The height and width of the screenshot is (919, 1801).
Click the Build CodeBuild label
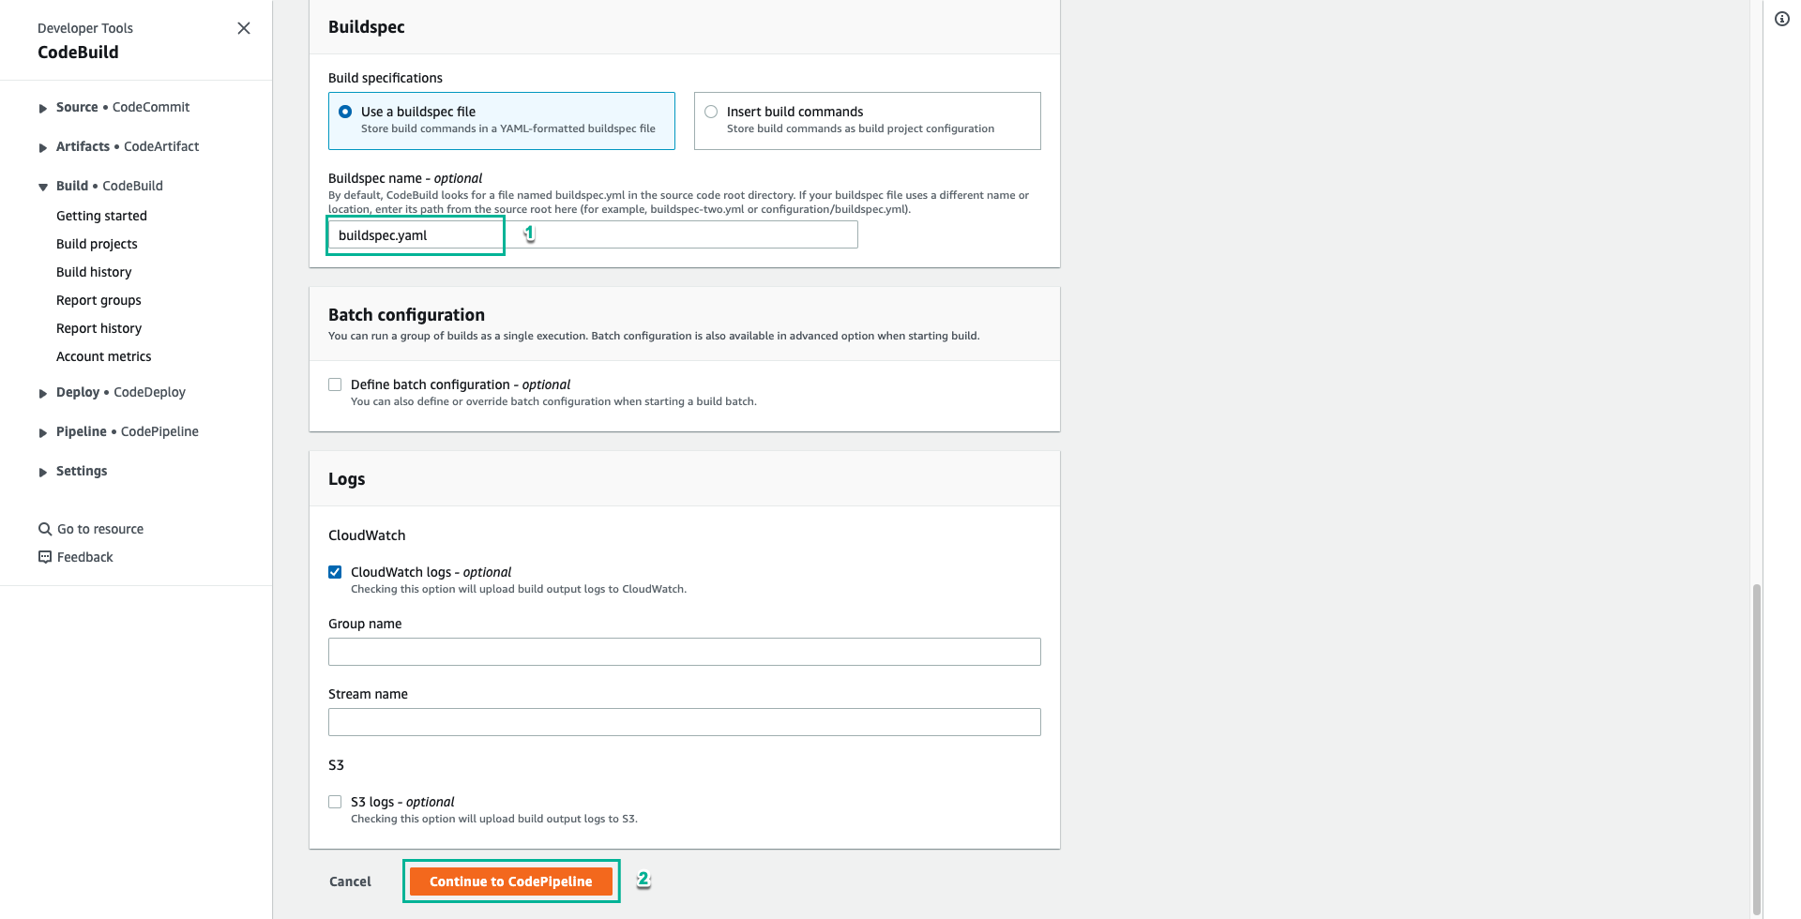point(110,186)
